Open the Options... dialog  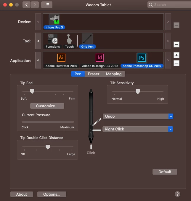(52, 194)
